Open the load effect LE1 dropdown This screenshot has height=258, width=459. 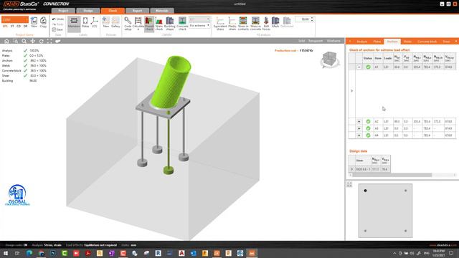199,19
